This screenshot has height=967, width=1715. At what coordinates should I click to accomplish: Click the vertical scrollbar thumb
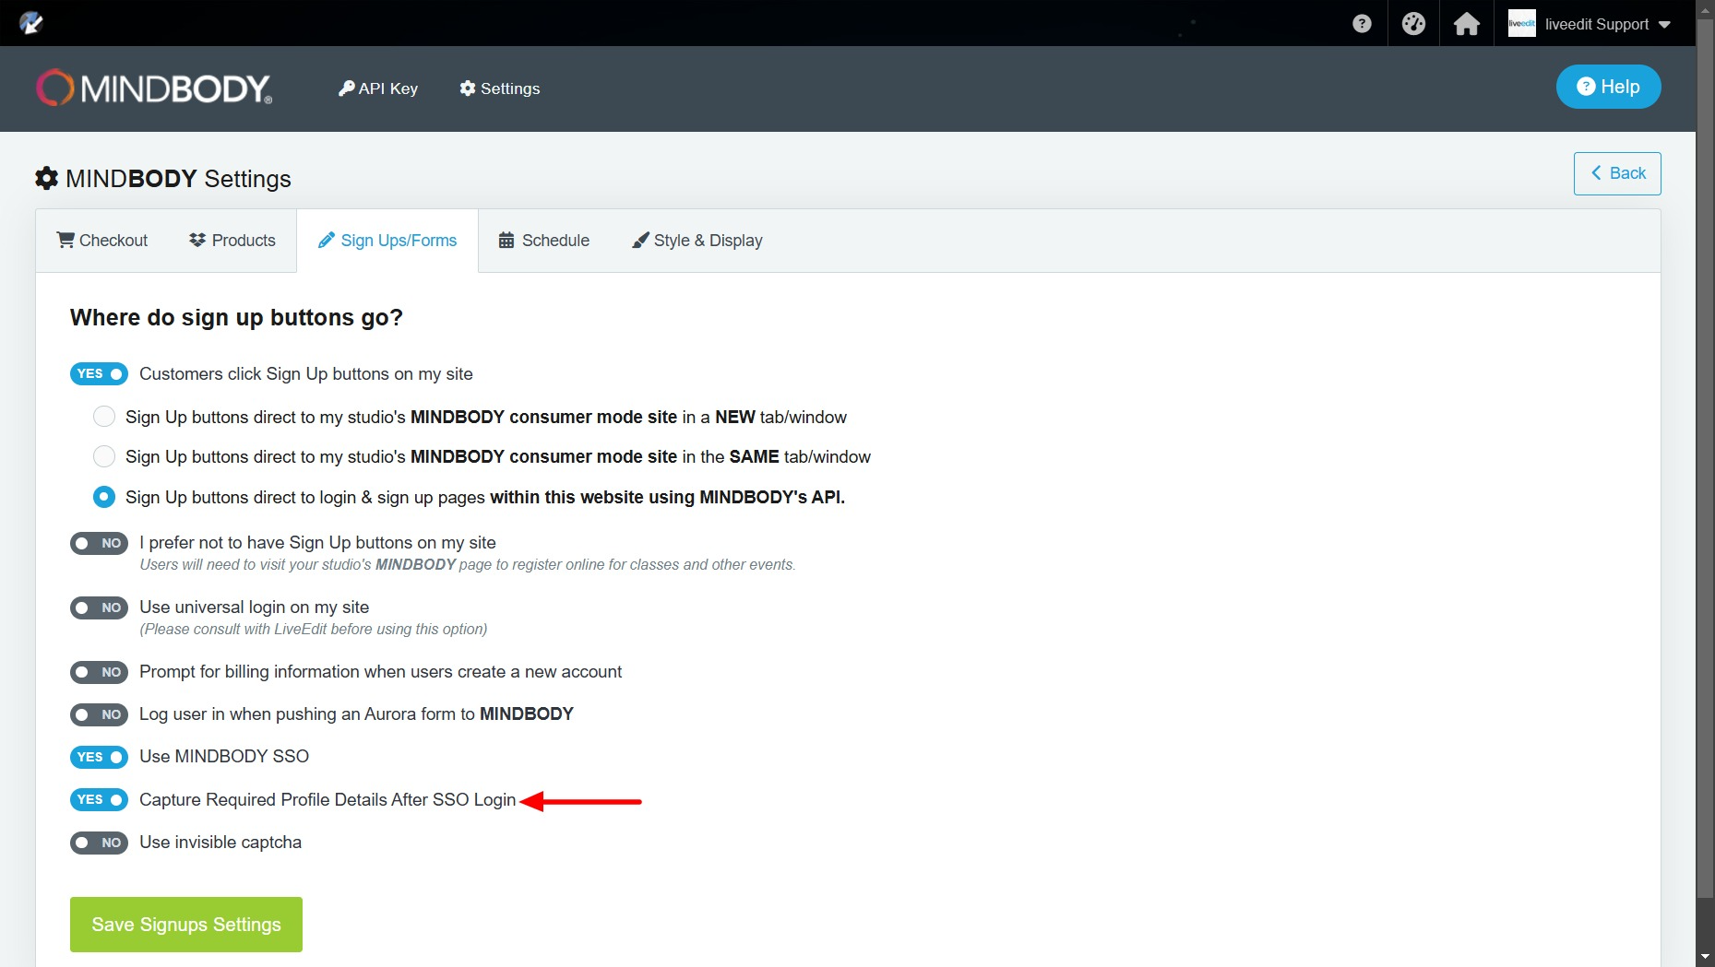[x=1705, y=456]
